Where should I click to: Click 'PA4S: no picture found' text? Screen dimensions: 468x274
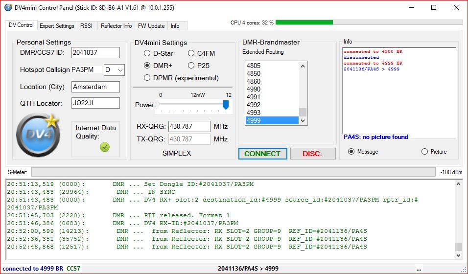tap(376, 137)
